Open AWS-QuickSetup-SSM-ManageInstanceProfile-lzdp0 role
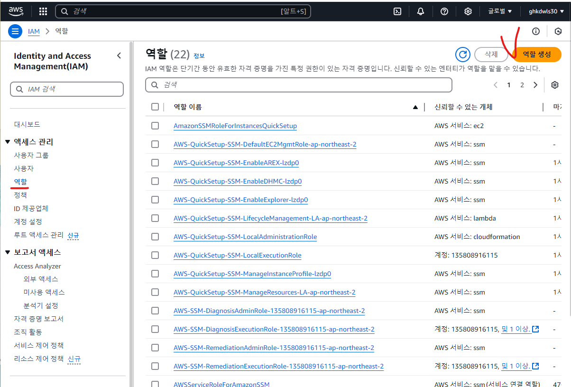 coord(252,274)
